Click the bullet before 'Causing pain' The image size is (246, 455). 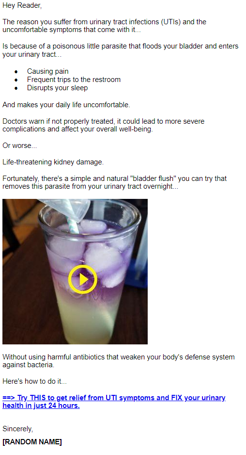click(16, 72)
